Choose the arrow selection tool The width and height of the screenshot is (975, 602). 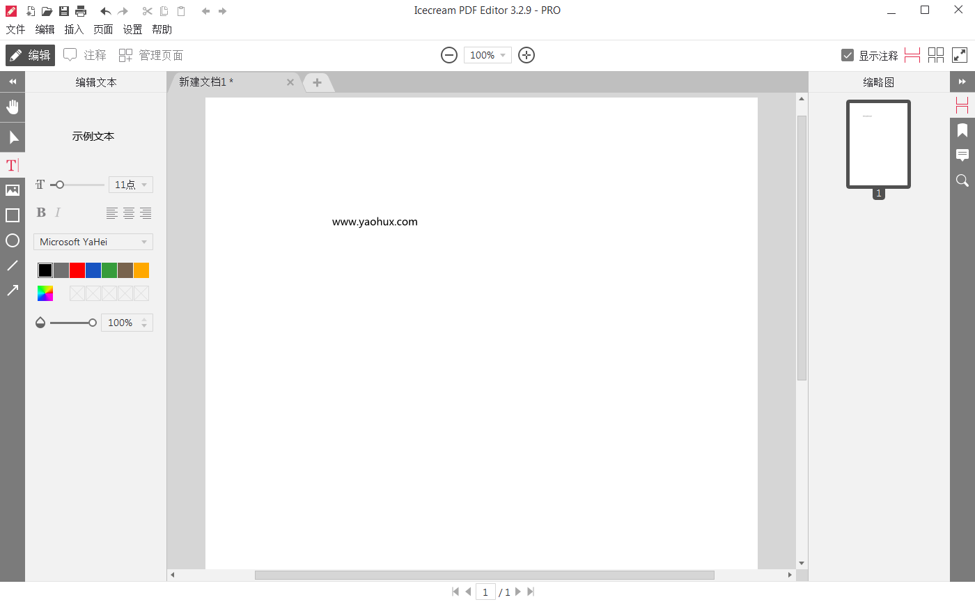coord(13,137)
